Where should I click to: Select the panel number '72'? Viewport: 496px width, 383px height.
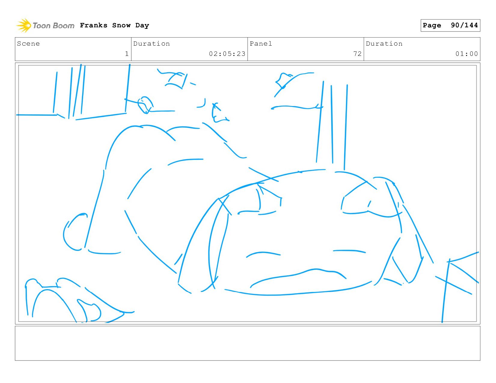pyautogui.click(x=357, y=54)
